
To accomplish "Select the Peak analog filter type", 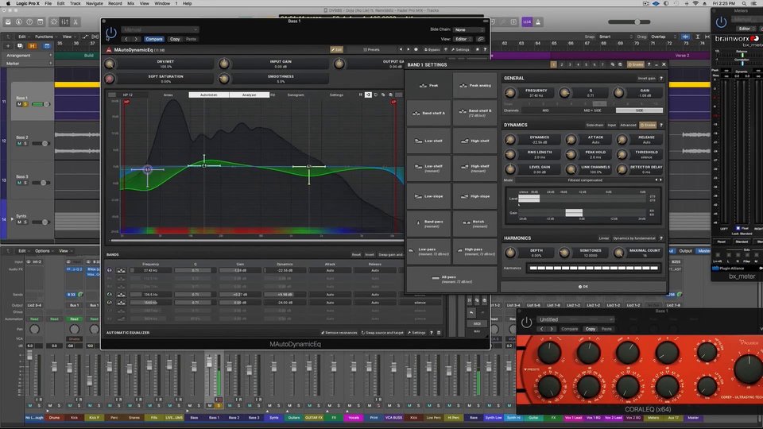I will coord(475,86).
